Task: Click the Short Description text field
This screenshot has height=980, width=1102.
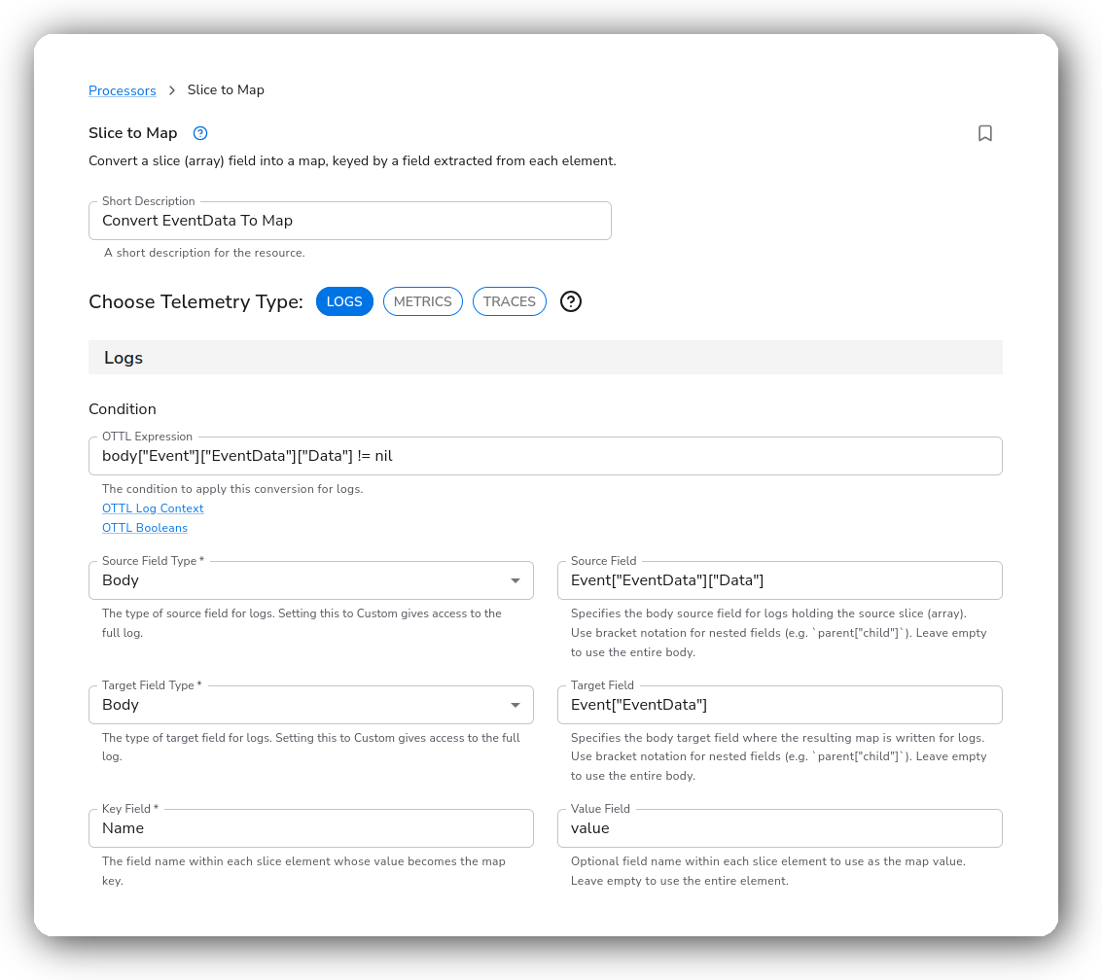Action: click(x=350, y=221)
